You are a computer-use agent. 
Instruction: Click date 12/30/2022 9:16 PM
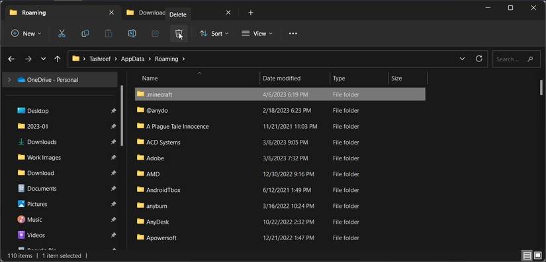tap(289, 174)
